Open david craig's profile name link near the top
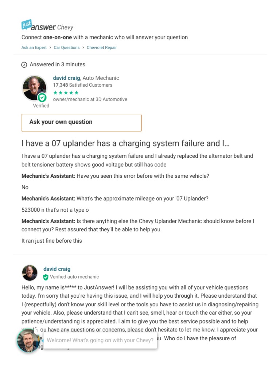280x373 pixels. [66, 78]
